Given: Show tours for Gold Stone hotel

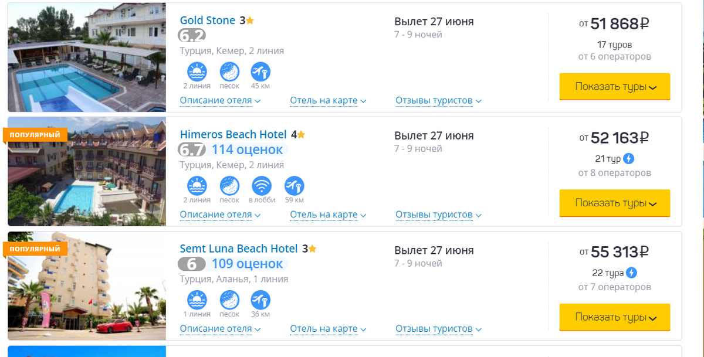Looking at the screenshot, I should click(614, 87).
